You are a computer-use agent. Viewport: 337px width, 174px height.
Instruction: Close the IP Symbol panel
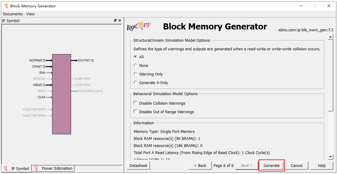pyautogui.click(x=120, y=21)
